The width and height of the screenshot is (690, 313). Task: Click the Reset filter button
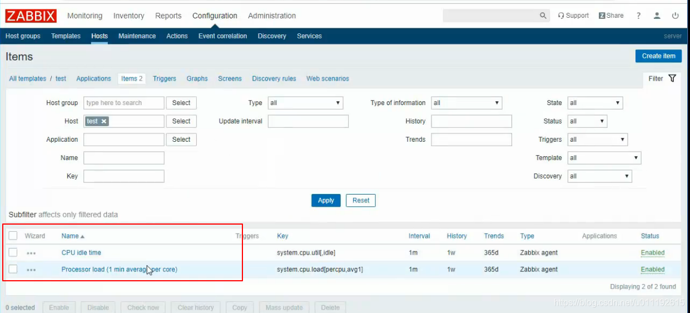(x=361, y=200)
